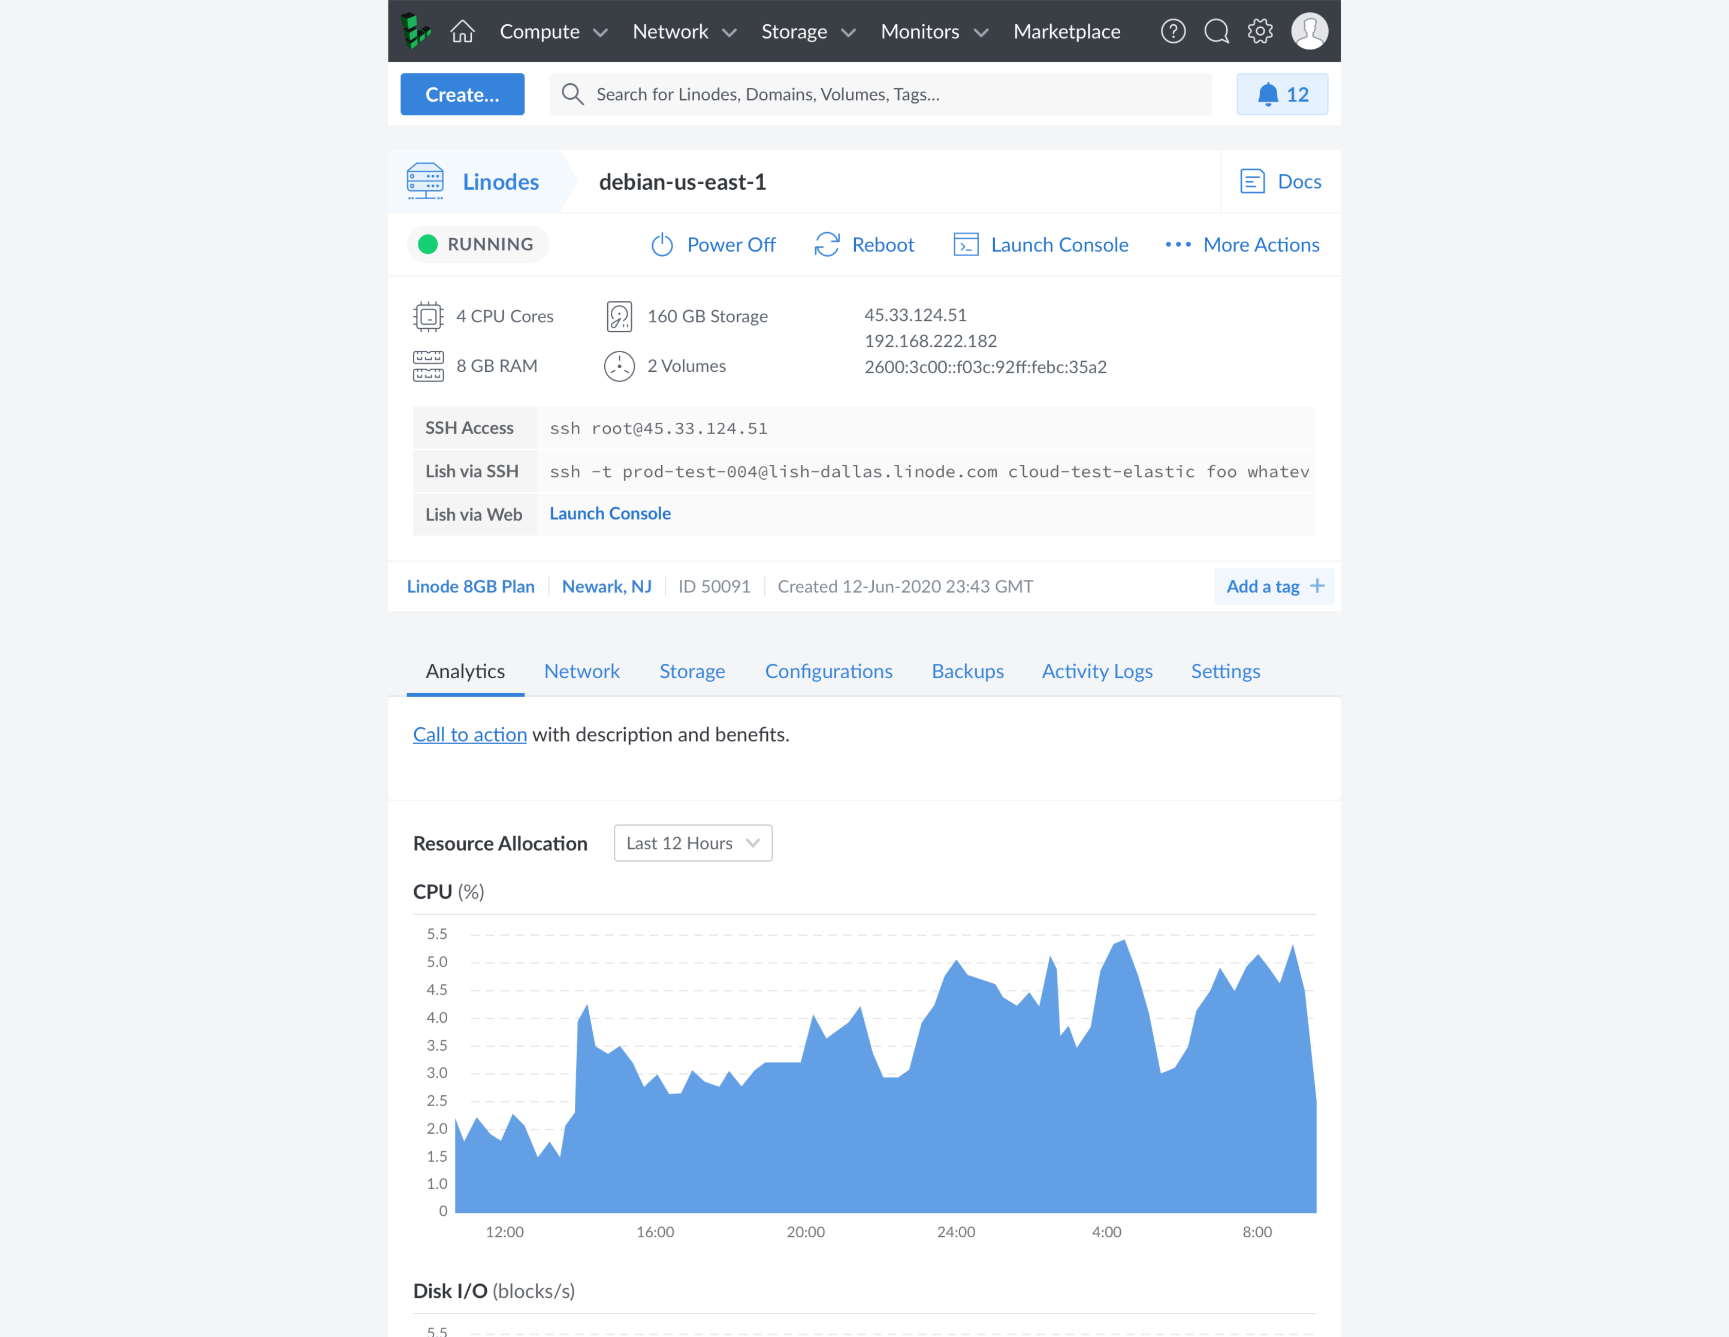This screenshot has height=1337, width=1729.
Task: Follow the Call to action link
Action: pyautogui.click(x=469, y=734)
